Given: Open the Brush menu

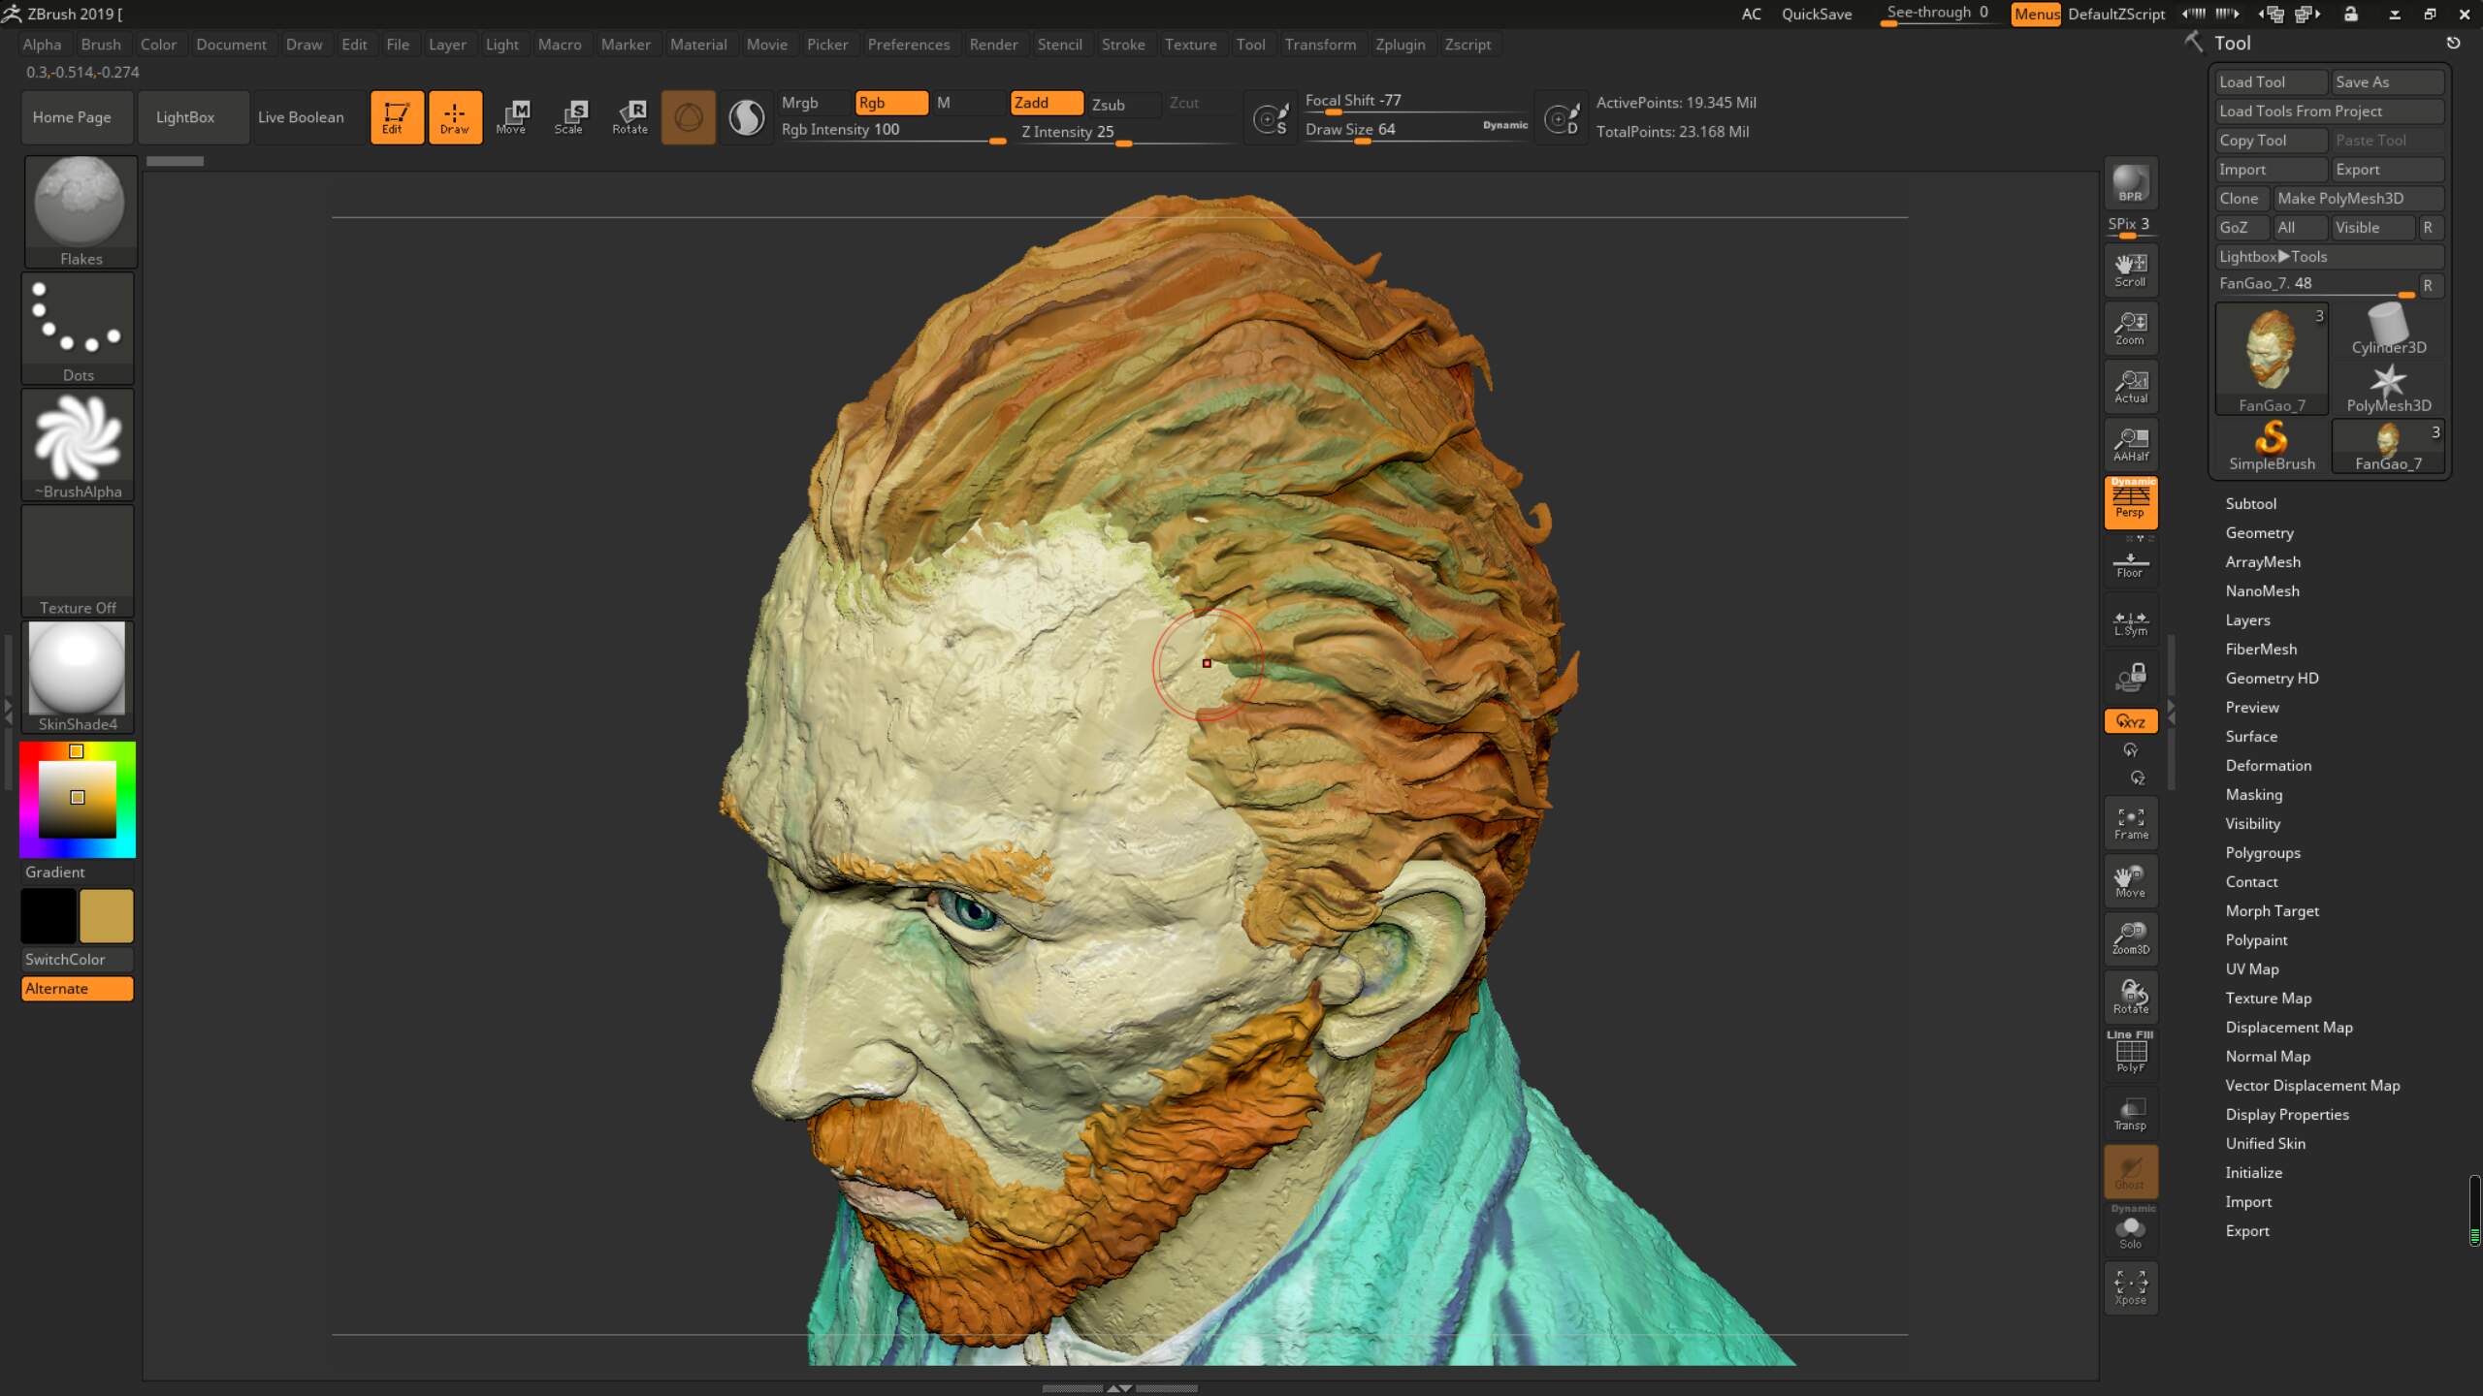Looking at the screenshot, I should [101, 45].
